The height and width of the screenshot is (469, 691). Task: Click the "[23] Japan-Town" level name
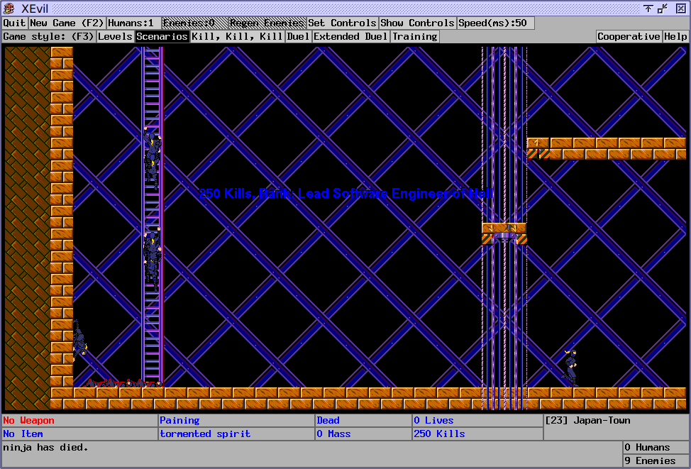pos(588,421)
